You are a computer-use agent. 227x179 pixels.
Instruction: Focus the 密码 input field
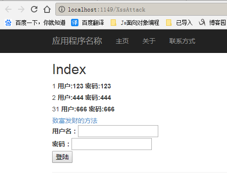click(112, 144)
